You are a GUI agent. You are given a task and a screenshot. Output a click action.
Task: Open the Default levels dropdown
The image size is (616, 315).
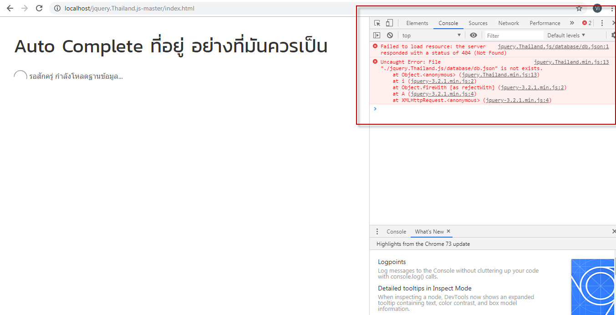coord(565,35)
